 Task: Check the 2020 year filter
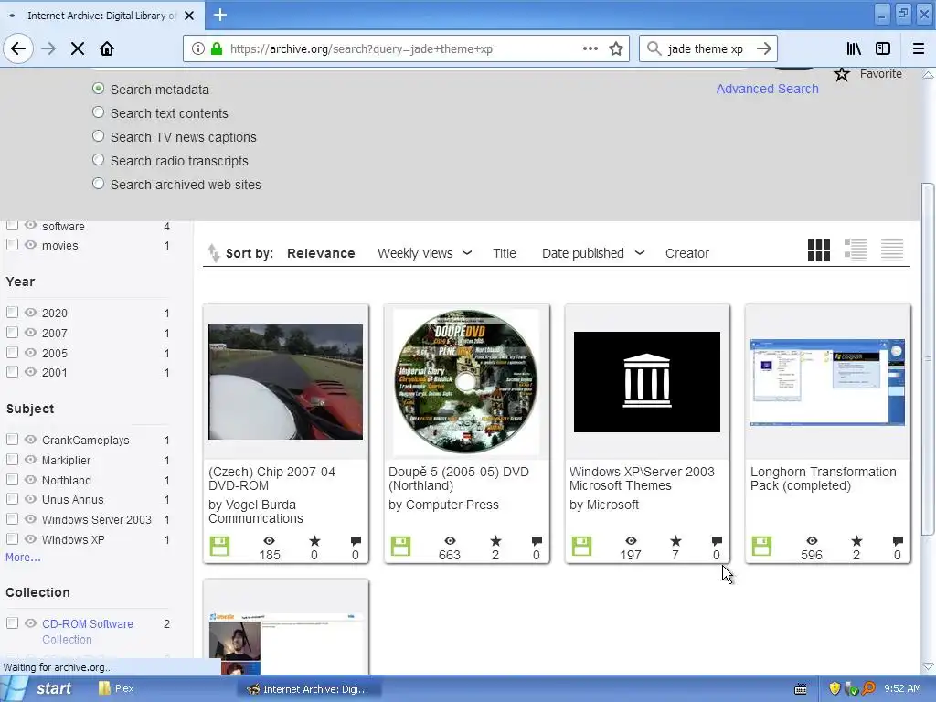12,313
